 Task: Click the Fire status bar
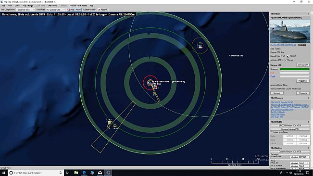point(295,73)
